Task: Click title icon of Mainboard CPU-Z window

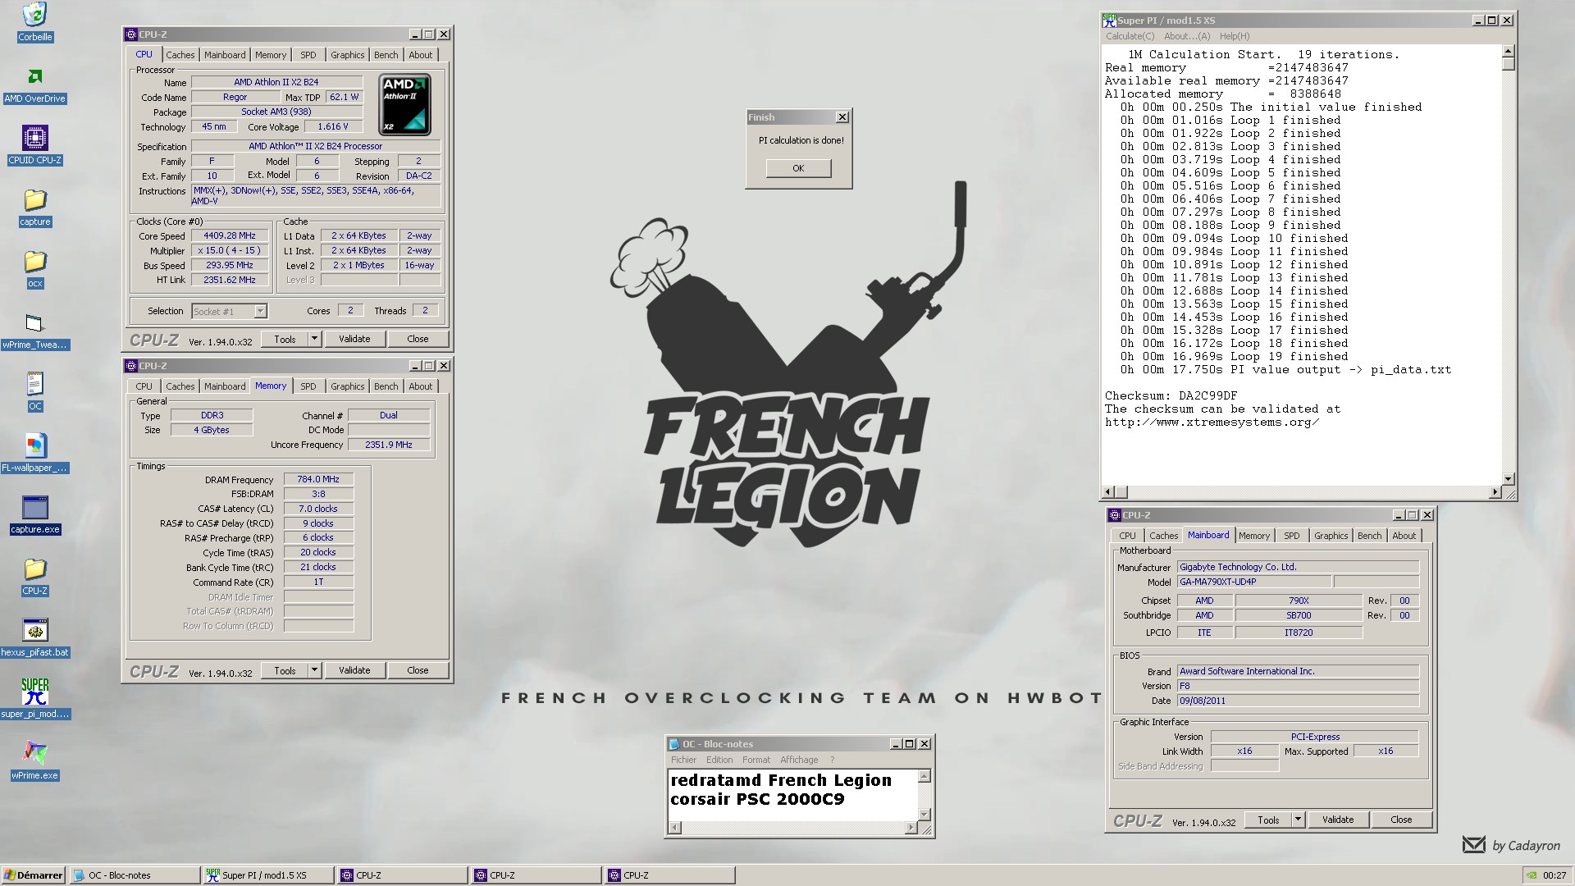Action: 1114,515
